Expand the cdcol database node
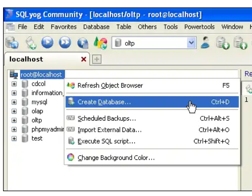 coord(14,84)
